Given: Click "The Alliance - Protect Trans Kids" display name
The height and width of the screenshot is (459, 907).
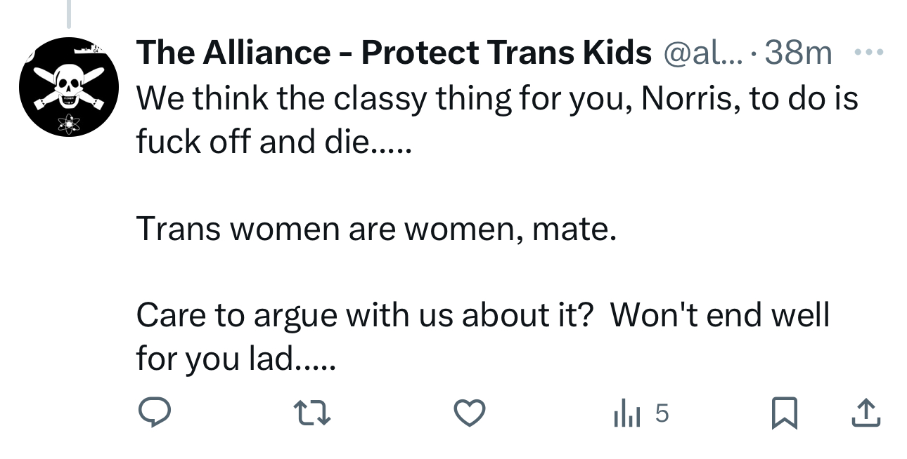Looking at the screenshot, I should point(394,53).
